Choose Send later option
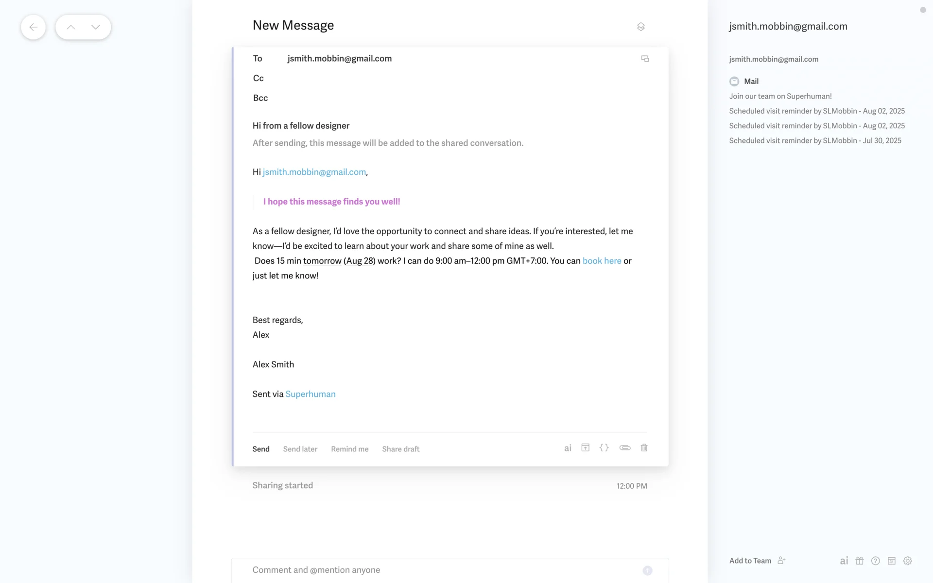 pyautogui.click(x=300, y=449)
